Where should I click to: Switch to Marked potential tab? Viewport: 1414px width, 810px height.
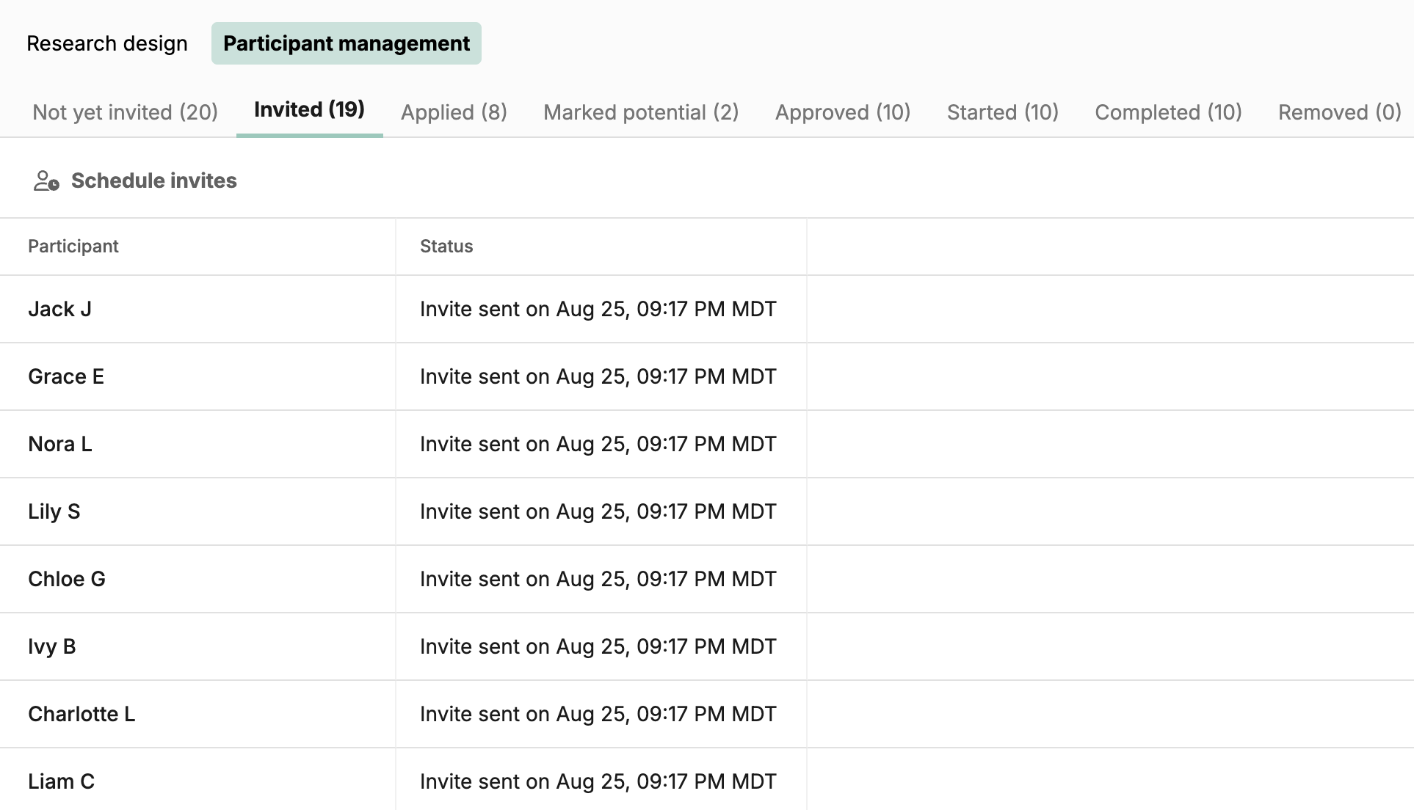pyautogui.click(x=640, y=112)
